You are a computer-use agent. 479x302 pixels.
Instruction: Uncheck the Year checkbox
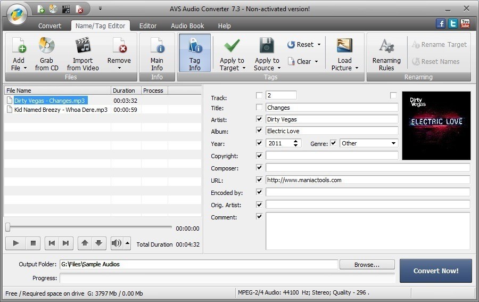coord(259,143)
